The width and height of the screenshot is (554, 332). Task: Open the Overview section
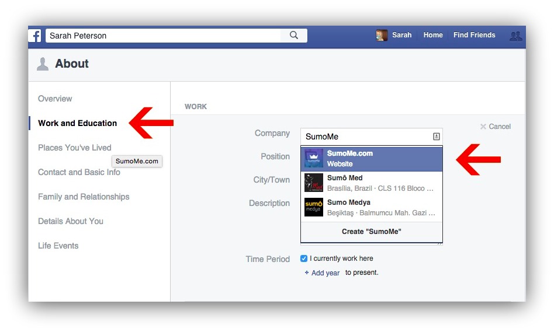[55, 99]
